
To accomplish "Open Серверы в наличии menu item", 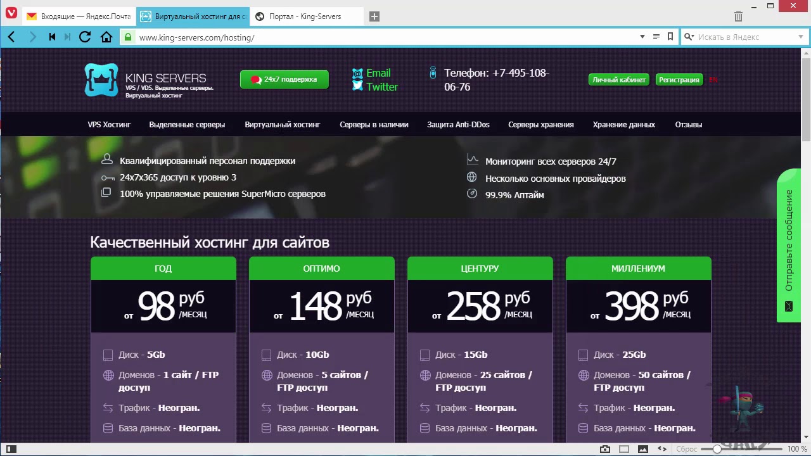I will pyautogui.click(x=374, y=125).
